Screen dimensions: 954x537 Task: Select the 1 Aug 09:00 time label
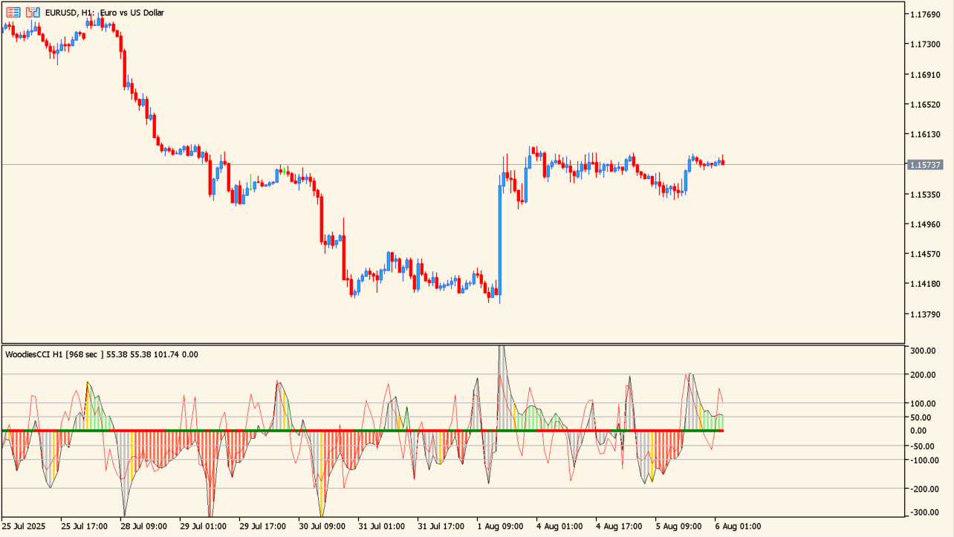[x=499, y=526]
